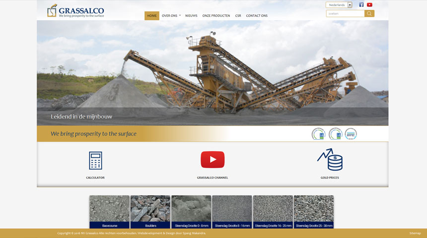Expand the Over Ons submenu

coord(171,15)
